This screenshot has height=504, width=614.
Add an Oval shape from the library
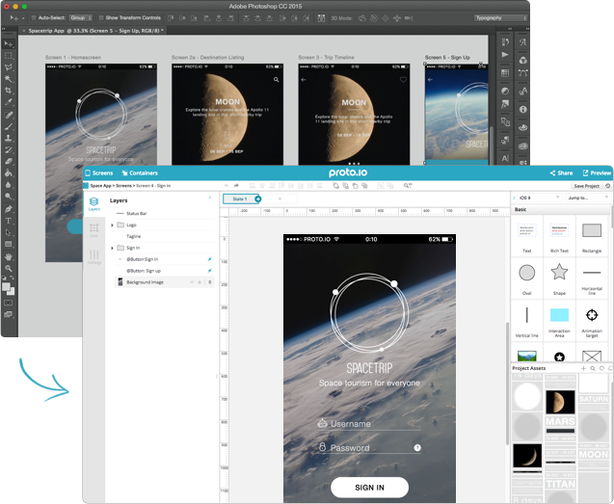tap(527, 272)
